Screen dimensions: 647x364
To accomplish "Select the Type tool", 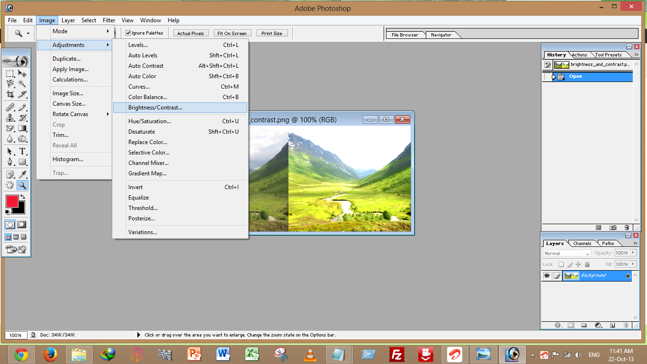I will click(22, 151).
